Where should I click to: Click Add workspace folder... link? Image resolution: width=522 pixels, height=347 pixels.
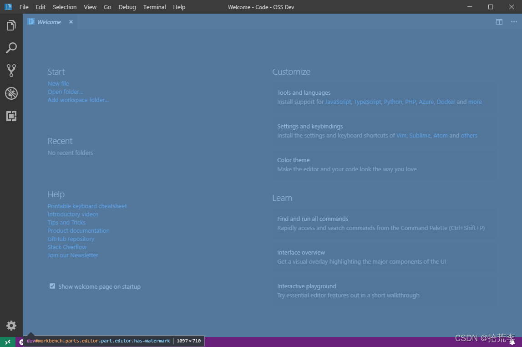(x=78, y=100)
